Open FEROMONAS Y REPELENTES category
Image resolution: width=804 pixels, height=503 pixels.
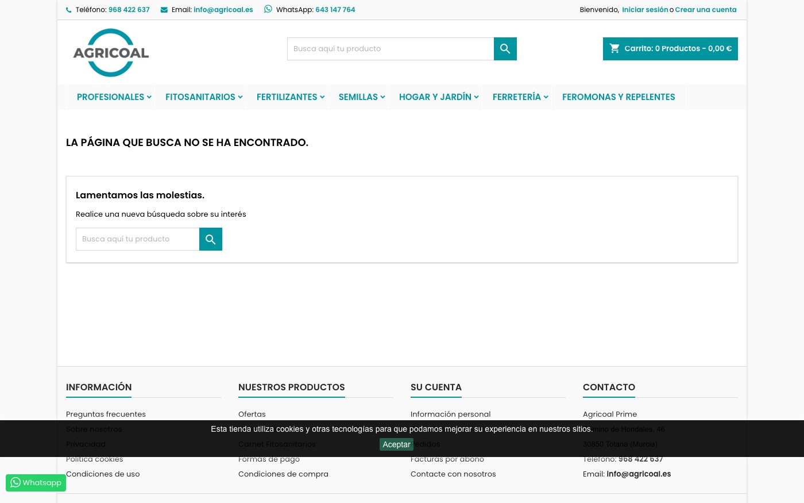619,97
